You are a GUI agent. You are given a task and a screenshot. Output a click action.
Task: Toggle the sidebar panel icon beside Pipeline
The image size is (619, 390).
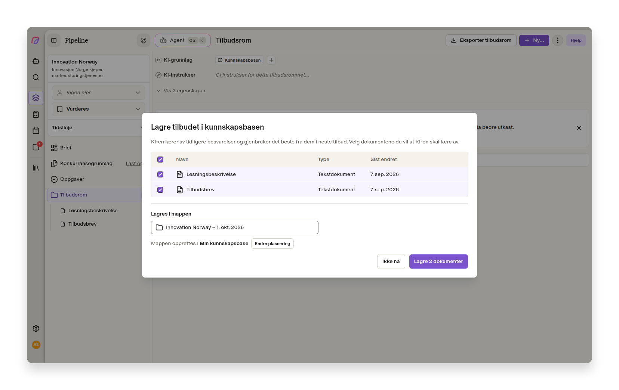pos(54,40)
